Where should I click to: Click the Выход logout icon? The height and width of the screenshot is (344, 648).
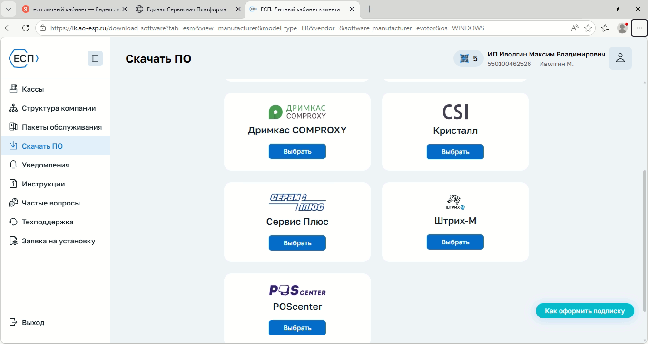[x=13, y=323]
